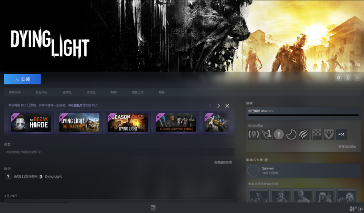The width and height of the screenshot is (364, 213).
Task: Select the claw marks achievement icon
Action: click(304, 134)
